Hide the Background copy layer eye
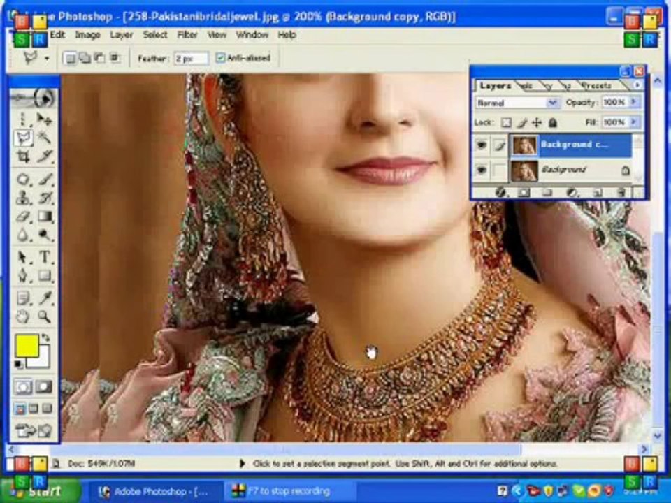The width and height of the screenshot is (671, 503). [481, 145]
